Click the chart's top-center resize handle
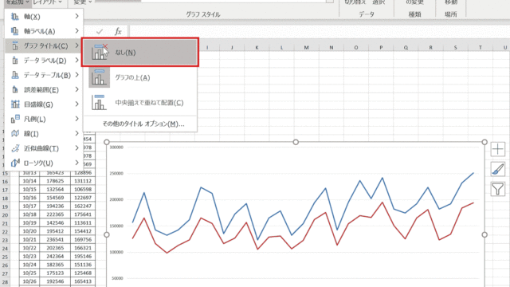This screenshot has width=510, height=287. click(296, 142)
